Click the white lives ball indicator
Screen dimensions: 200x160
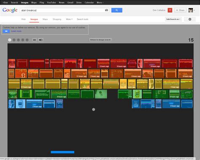point(10,40)
